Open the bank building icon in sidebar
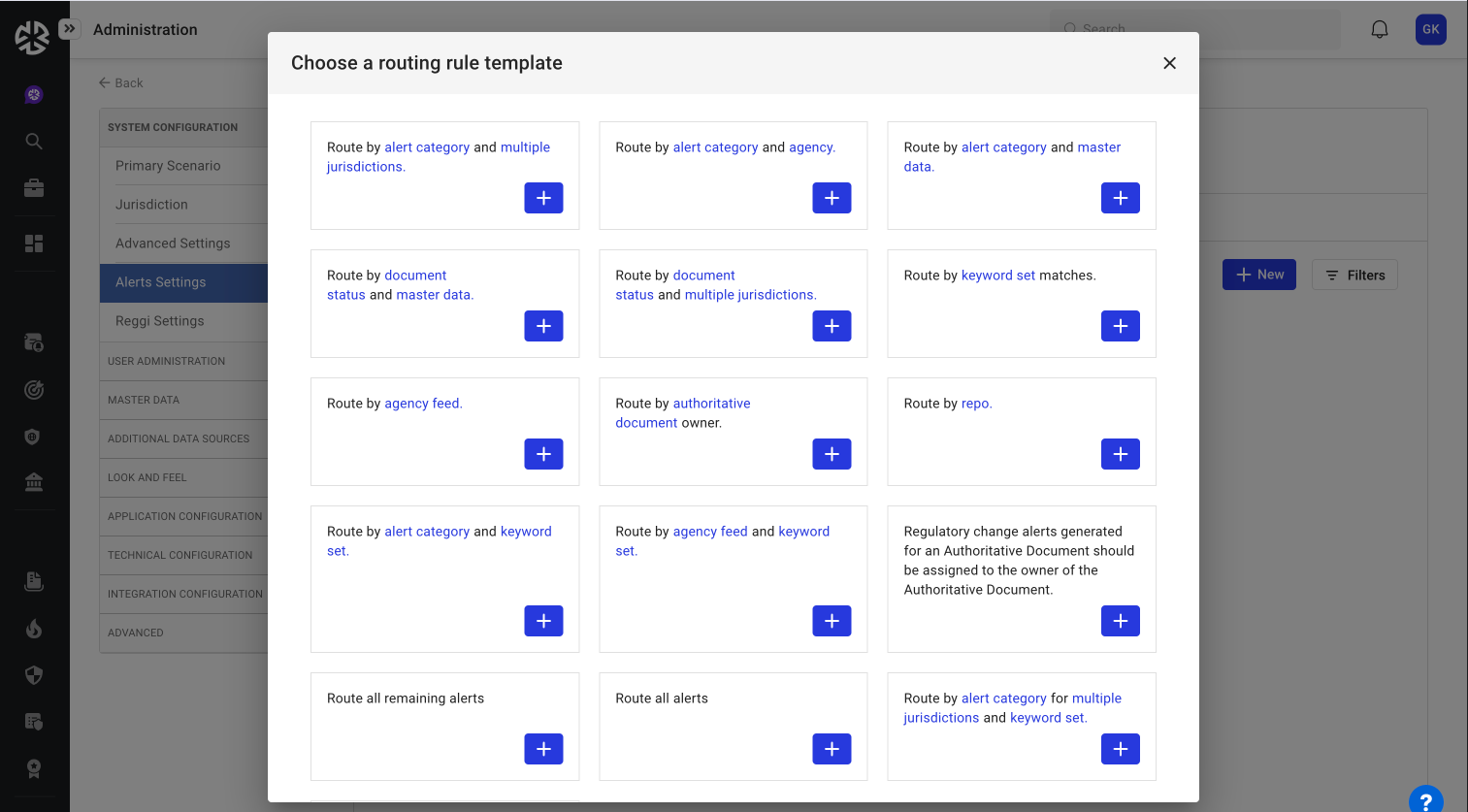The height and width of the screenshot is (812, 1468). coord(34,482)
